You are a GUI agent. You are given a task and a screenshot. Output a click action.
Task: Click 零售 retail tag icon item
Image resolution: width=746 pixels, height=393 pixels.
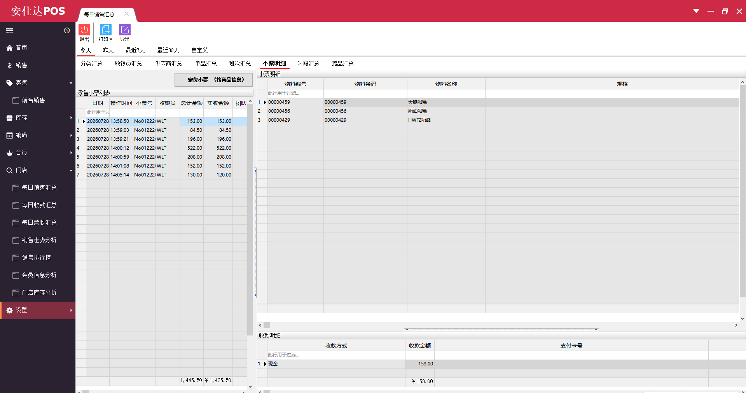38,83
